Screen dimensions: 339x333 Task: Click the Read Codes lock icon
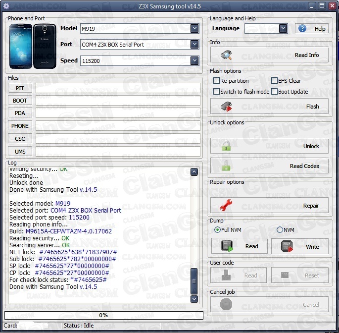click(x=226, y=166)
